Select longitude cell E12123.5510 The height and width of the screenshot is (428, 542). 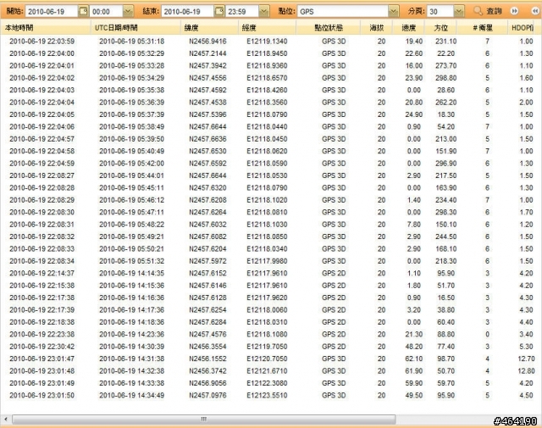tap(267, 395)
